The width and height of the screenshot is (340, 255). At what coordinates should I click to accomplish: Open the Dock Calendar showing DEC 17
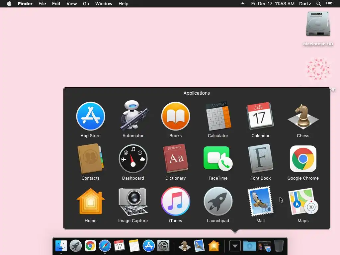tap(120, 246)
